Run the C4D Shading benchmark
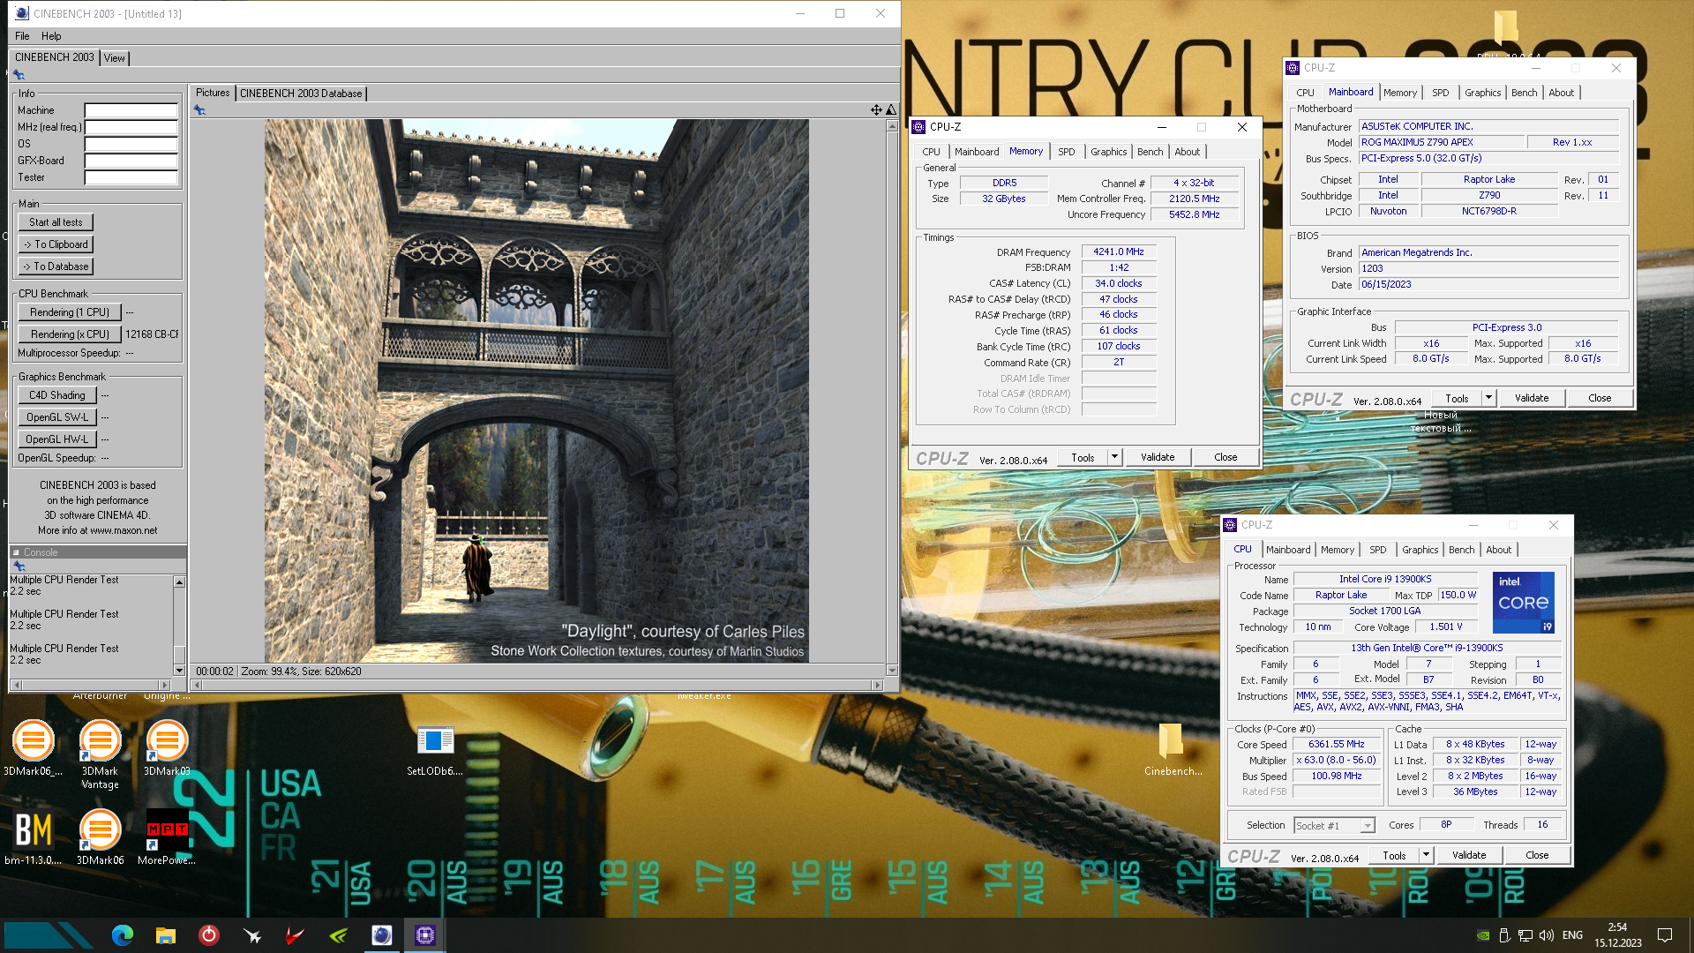The height and width of the screenshot is (953, 1694). pos(57,395)
